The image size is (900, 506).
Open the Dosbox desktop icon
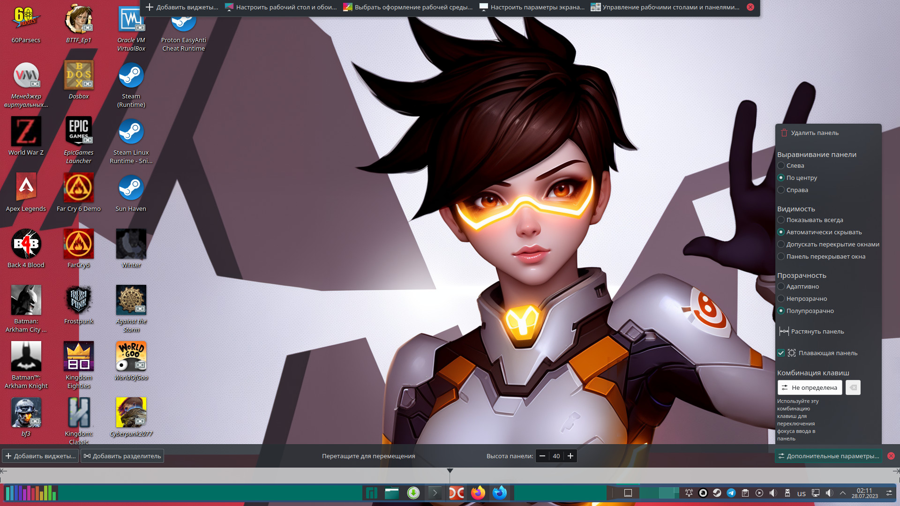coord(78,75)
